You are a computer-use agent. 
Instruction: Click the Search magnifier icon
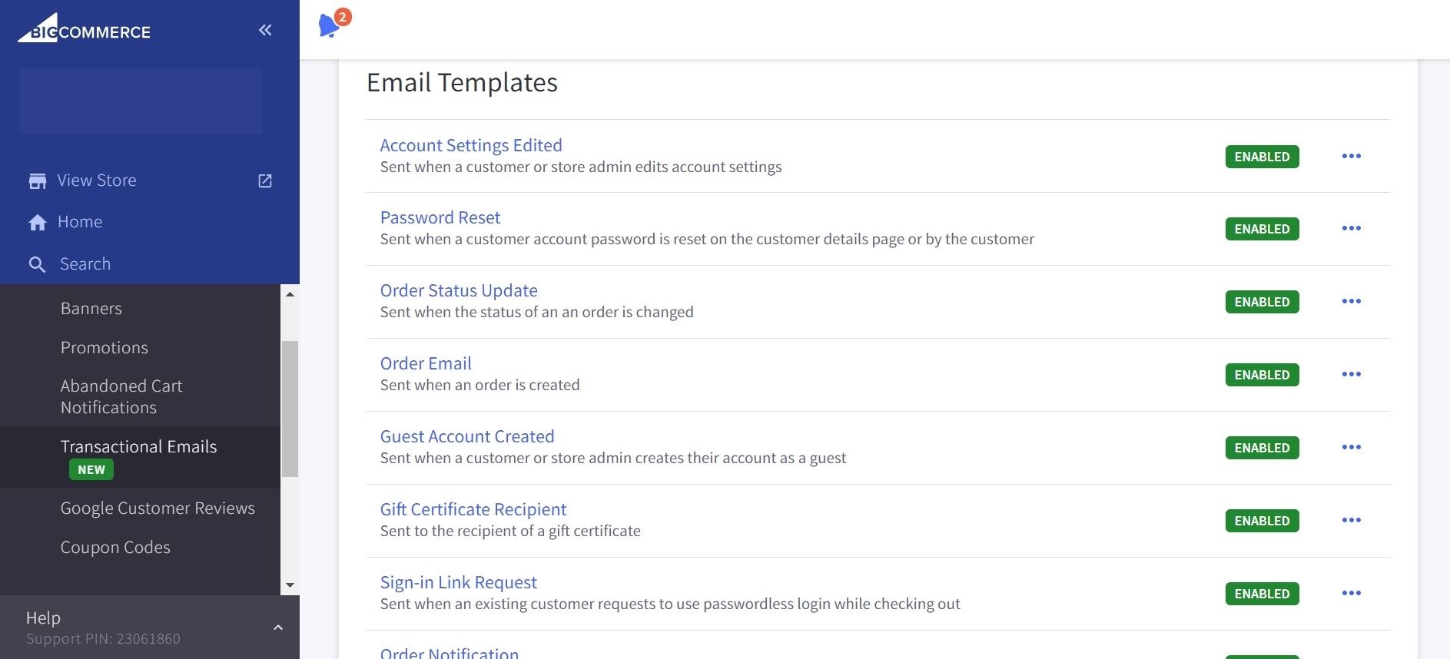pyautogui.click(x=37, y=264)
